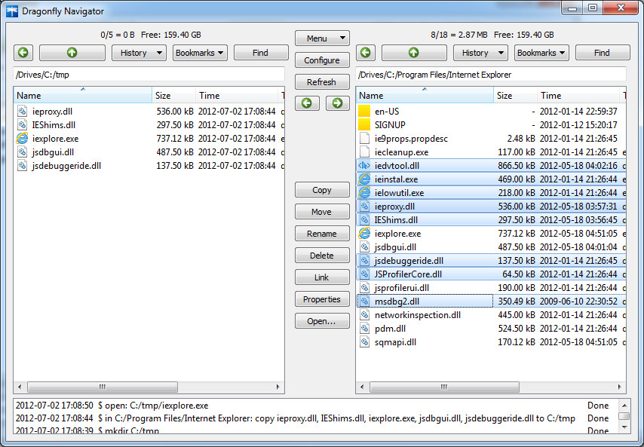The height and width of the screenshot is (447, 644).
Task: Sort right panel by Time column
Action: click(578, 95)
